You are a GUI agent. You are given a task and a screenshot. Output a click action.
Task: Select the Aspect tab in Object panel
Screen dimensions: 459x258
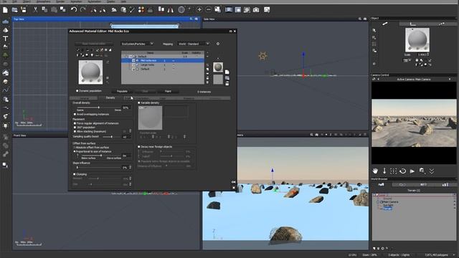click(384, 24)
